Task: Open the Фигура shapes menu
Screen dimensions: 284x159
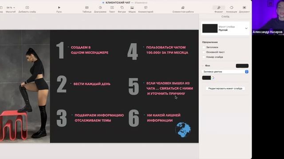Action: coord(122,8)
